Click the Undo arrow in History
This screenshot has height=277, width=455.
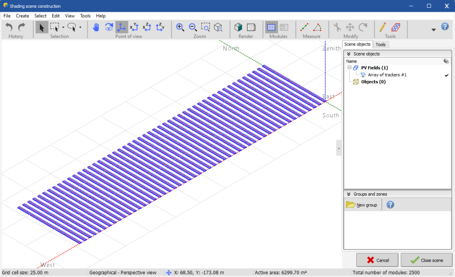[9, 27]
